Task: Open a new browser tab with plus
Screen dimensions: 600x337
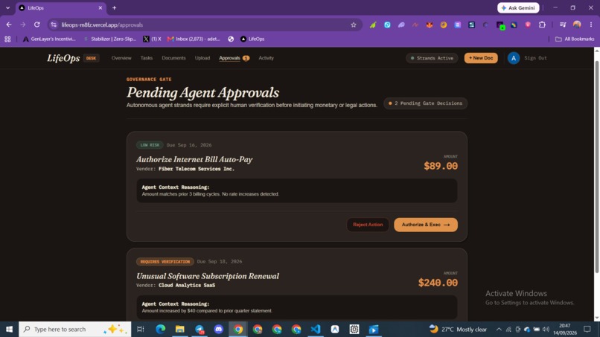Action: (114, 7)
